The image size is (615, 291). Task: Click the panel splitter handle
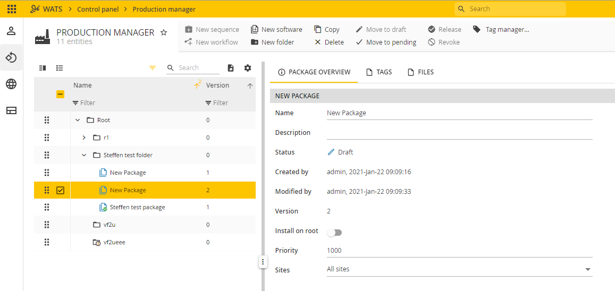[263, 262]
